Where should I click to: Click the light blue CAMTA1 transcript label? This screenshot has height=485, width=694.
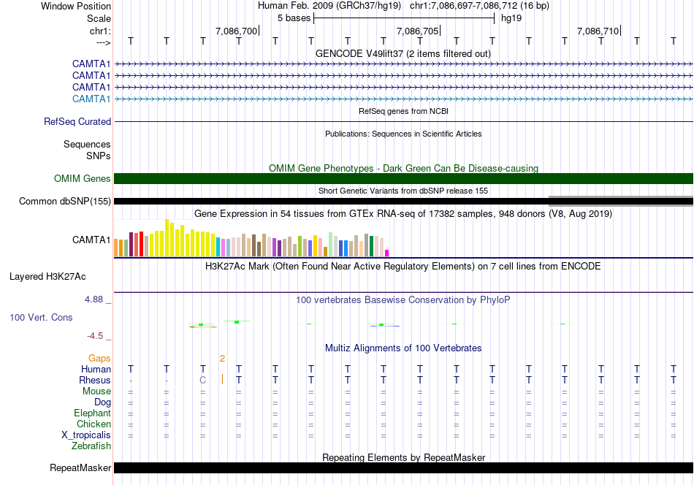point(91,99)
